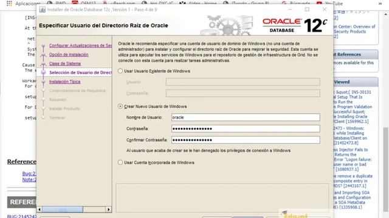Select current step Selección de Usuario de Directorio
389x218 pixels.
tap(80, 73)
